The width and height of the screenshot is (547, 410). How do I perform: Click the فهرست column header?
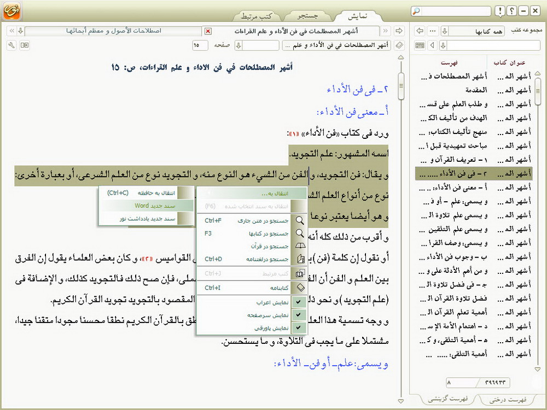(x=449, y=63)
